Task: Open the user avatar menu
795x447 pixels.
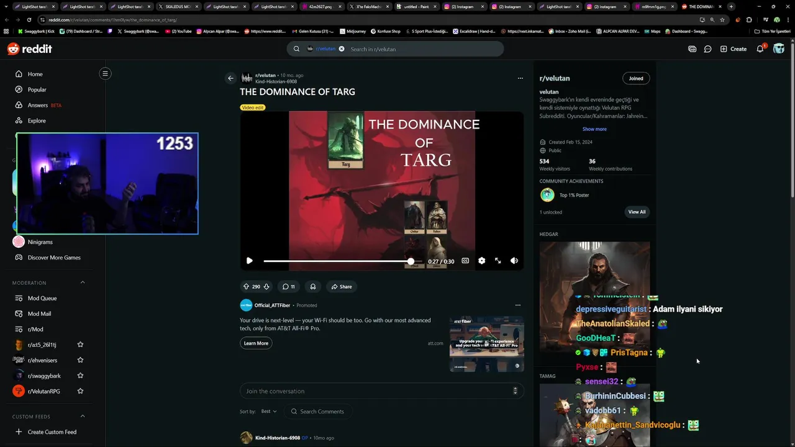Action: [x=779, y=49]
